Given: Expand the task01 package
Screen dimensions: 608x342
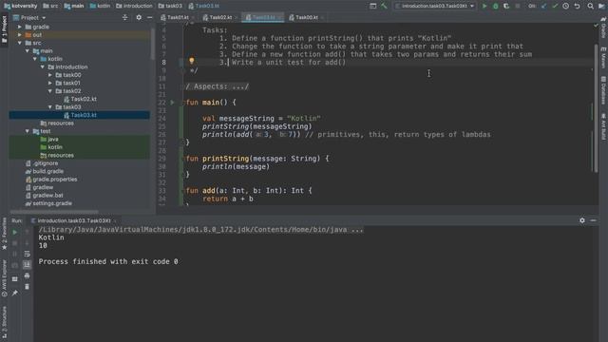Looking at the screenshot, I should point(50,83).
